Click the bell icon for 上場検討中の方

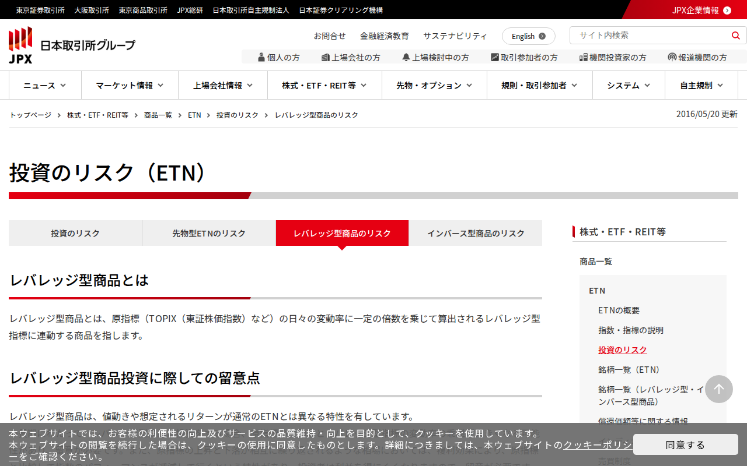click(x=406, y=57)
